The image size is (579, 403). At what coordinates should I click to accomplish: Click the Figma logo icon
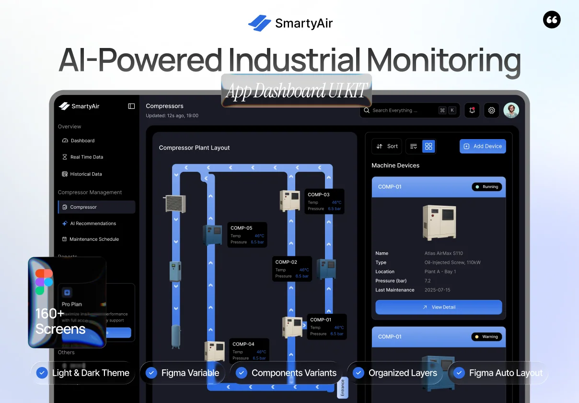click(44, 282)
